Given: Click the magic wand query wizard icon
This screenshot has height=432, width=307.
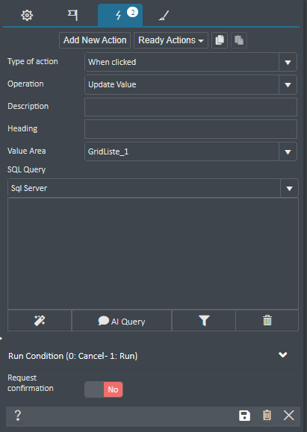Looking at the screenshot, I should pos(40,320).
